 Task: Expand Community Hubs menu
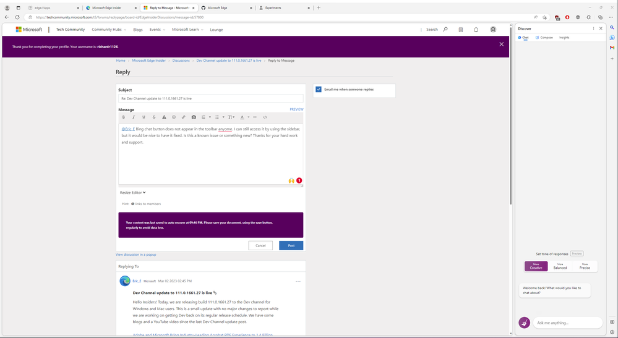pyautogui.click(x=109, y=30)
